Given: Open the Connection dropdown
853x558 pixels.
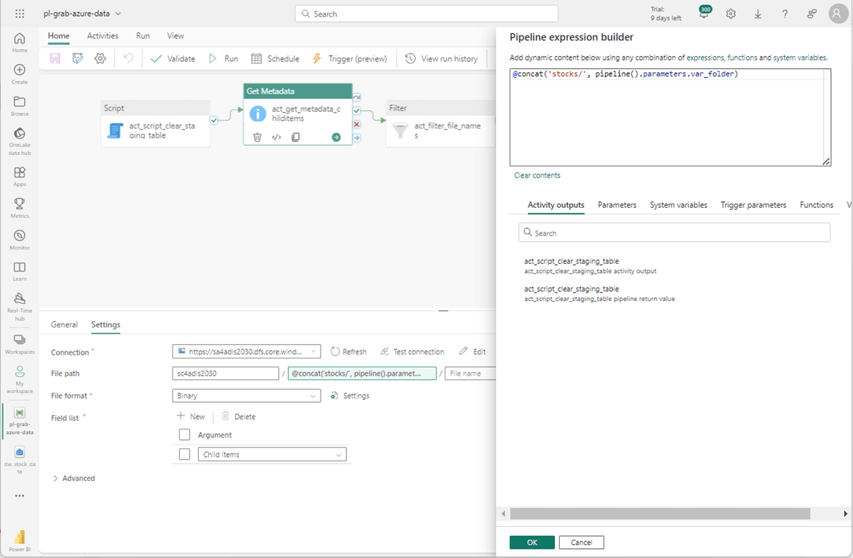Looking at the screenshot, I should (x=247, y=352).
